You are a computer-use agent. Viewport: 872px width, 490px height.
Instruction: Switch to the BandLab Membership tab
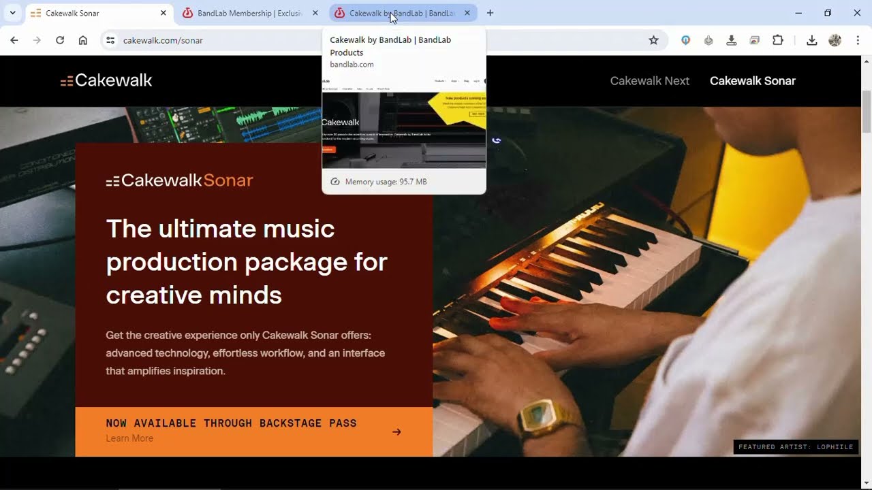(x=251, y=13)
